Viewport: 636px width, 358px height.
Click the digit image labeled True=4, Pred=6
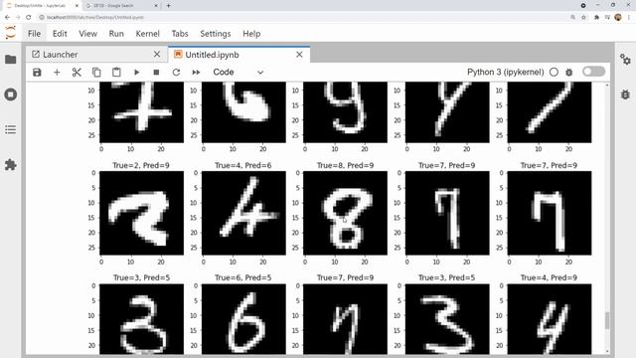pos(243,213)
